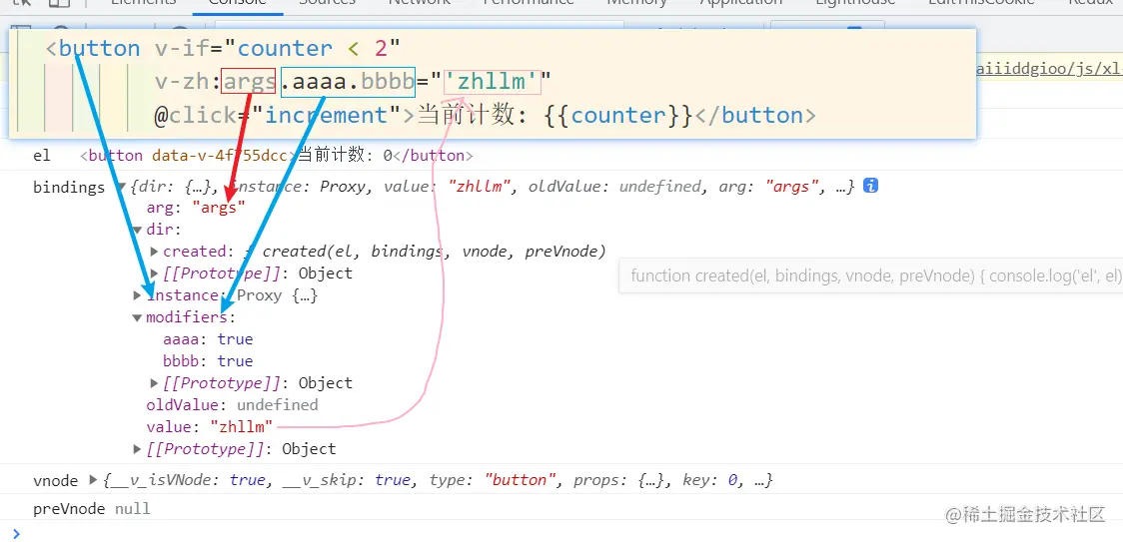1123x542 pixels.
Task: Click the vnode object summary text
Action: coord(439,480)
